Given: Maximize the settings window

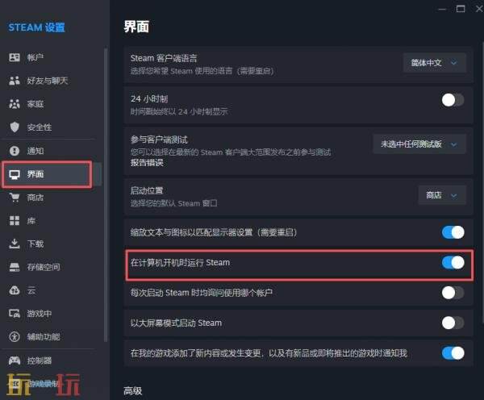Looking at the screenshot, I should pos(461,9).
